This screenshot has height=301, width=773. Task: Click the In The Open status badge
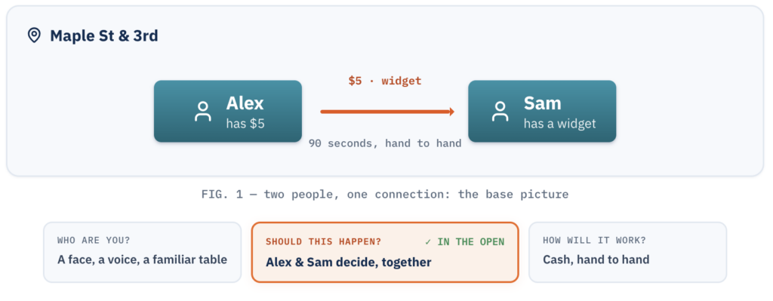point(464,242)
